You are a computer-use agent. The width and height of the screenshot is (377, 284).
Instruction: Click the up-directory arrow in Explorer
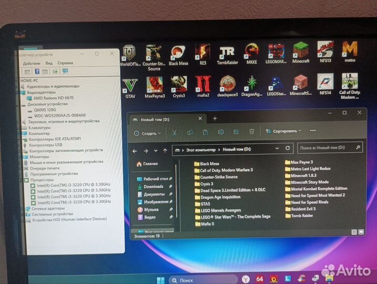coord(165,150)
